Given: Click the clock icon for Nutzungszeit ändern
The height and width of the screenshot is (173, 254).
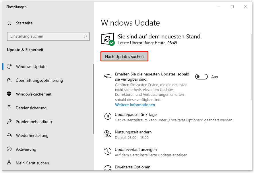Looking at the screenshot, I should click(108, 134).
